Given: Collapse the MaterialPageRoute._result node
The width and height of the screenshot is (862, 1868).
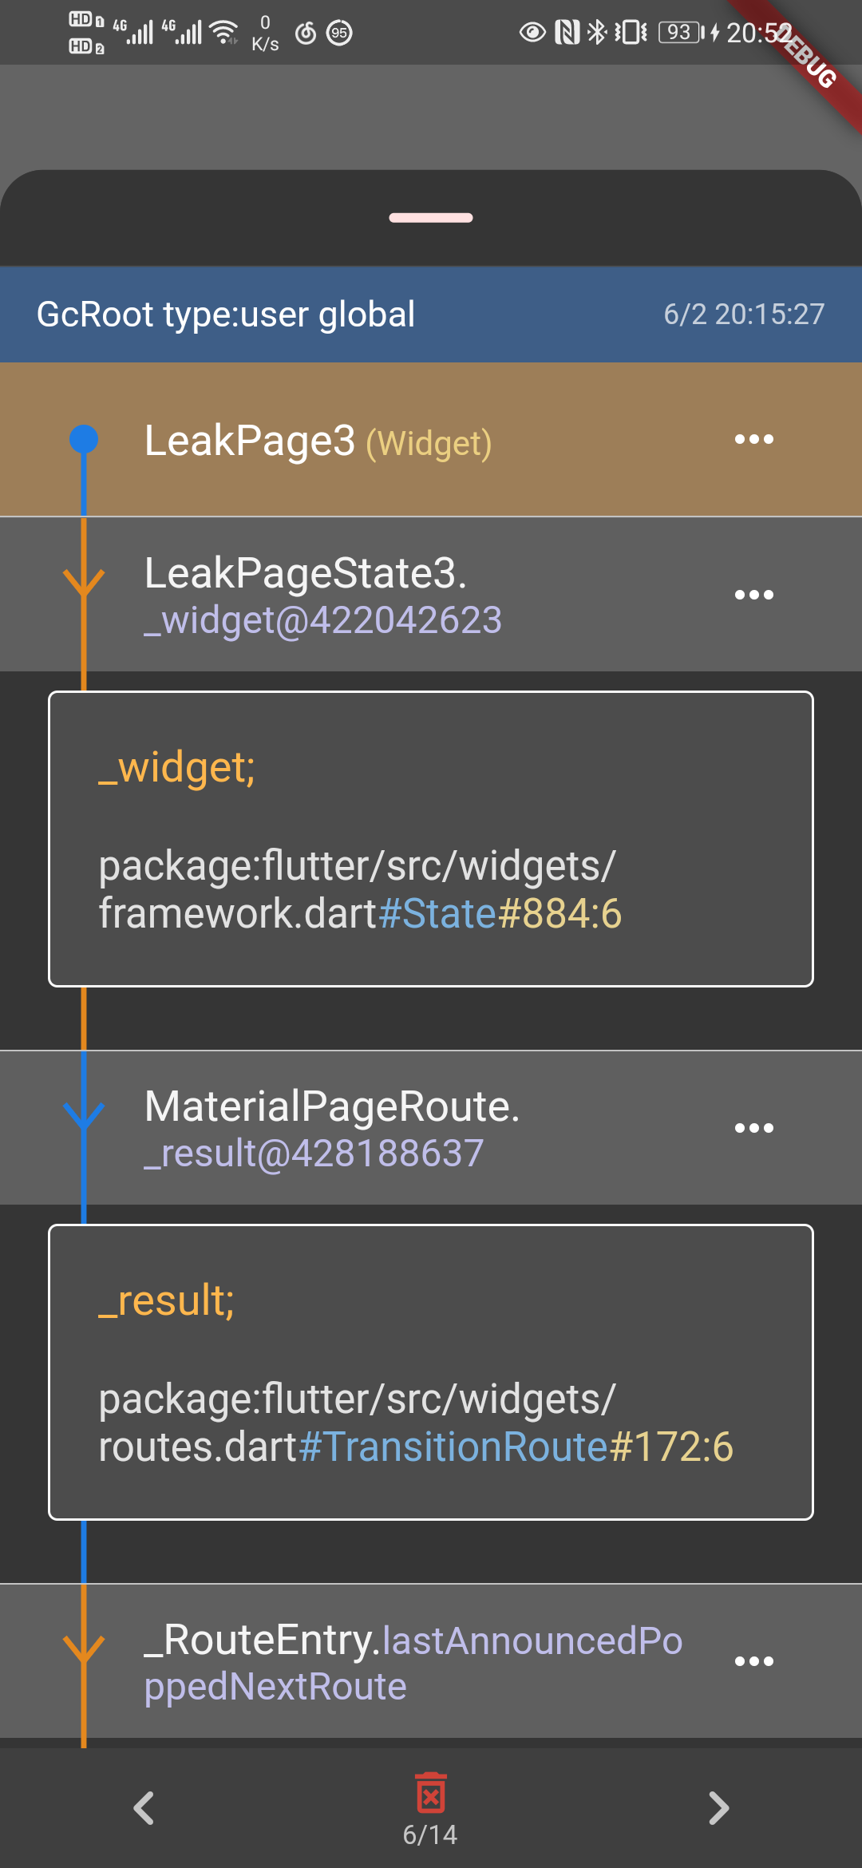Looking at the screenshot, I should tap(84, 1116).
